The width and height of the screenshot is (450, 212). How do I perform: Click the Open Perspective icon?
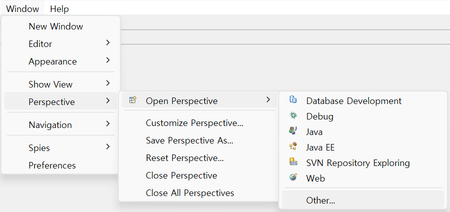pyautogui.click(x=132, y=100)
